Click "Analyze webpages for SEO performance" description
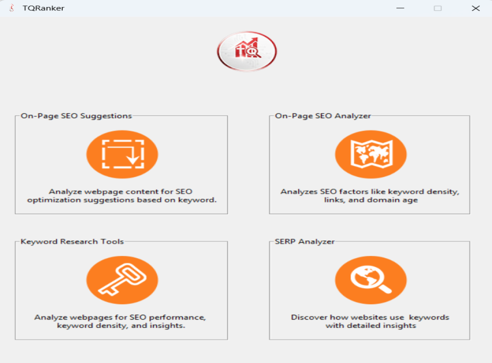This screenshot has width=492, height=363. point(120,317)
